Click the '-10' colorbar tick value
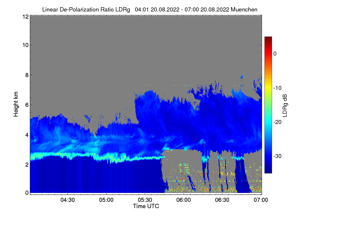 coord(277,88)
